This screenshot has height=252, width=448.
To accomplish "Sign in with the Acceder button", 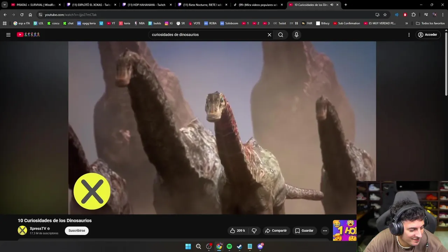I will 427,35.
